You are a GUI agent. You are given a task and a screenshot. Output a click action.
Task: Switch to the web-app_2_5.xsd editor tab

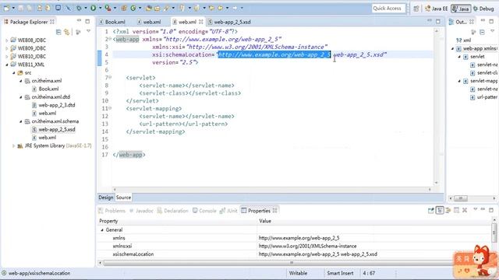(229, 22)
